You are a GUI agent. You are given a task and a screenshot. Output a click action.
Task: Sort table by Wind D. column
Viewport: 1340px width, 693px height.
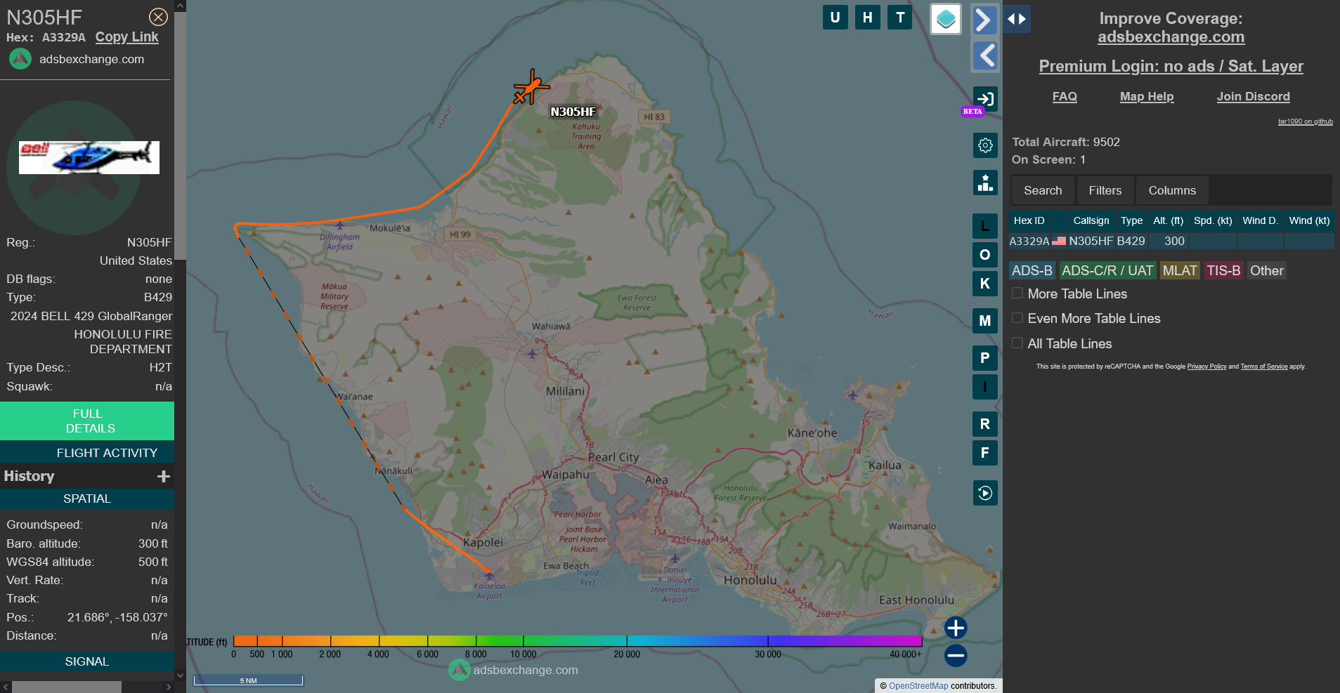[1260, 220]
